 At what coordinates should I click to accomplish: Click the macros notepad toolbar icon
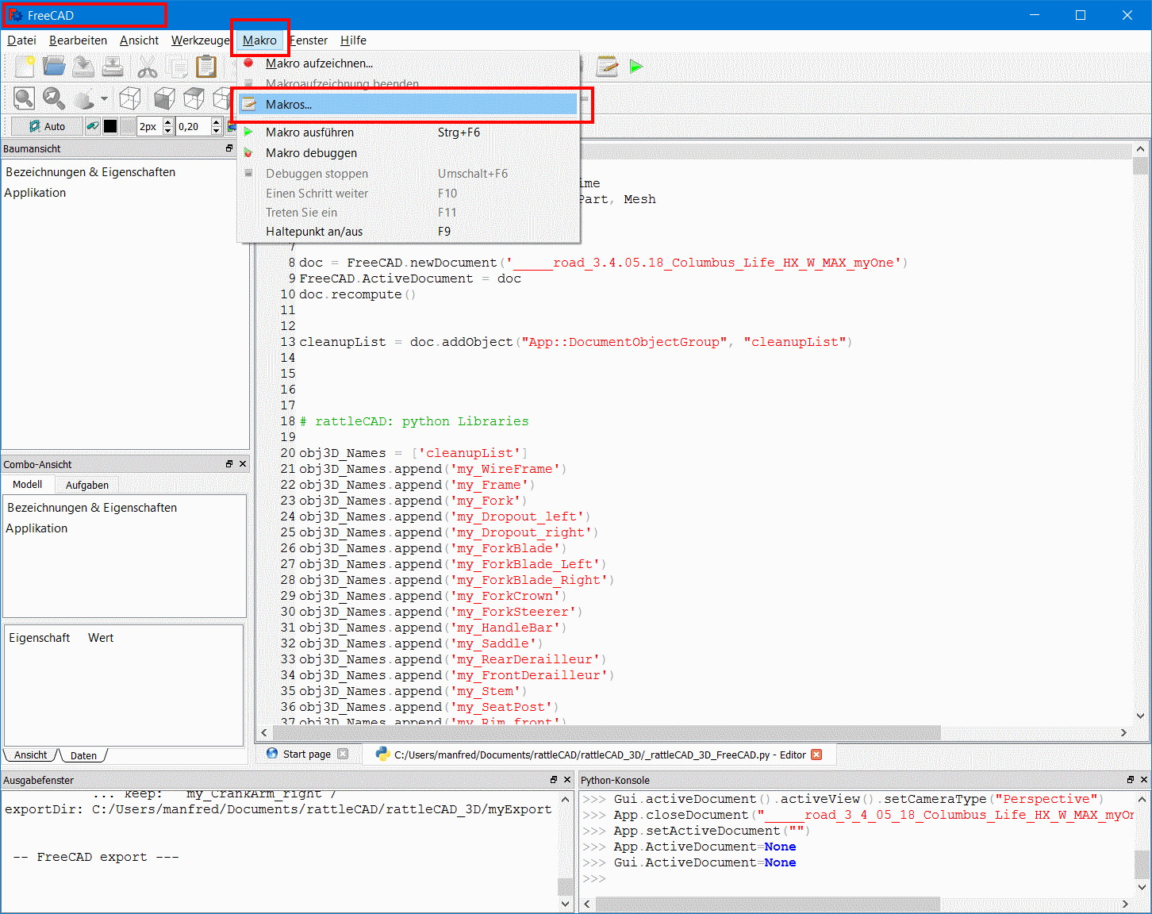[607, 67]
